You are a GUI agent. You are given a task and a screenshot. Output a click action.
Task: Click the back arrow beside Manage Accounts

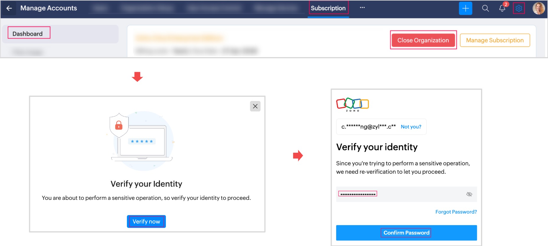click(9, 8)
